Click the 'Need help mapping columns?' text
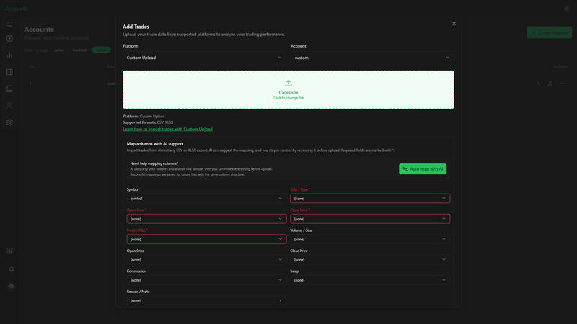577x324 pixels. (154, 163)
